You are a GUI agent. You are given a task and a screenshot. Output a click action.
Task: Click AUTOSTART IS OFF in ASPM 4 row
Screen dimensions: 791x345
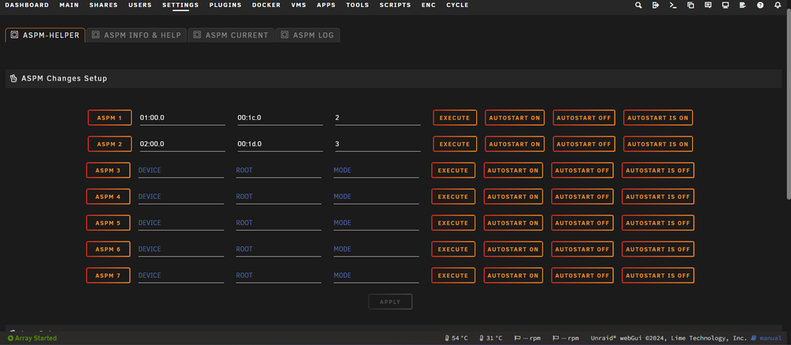[x=658, y=197]
